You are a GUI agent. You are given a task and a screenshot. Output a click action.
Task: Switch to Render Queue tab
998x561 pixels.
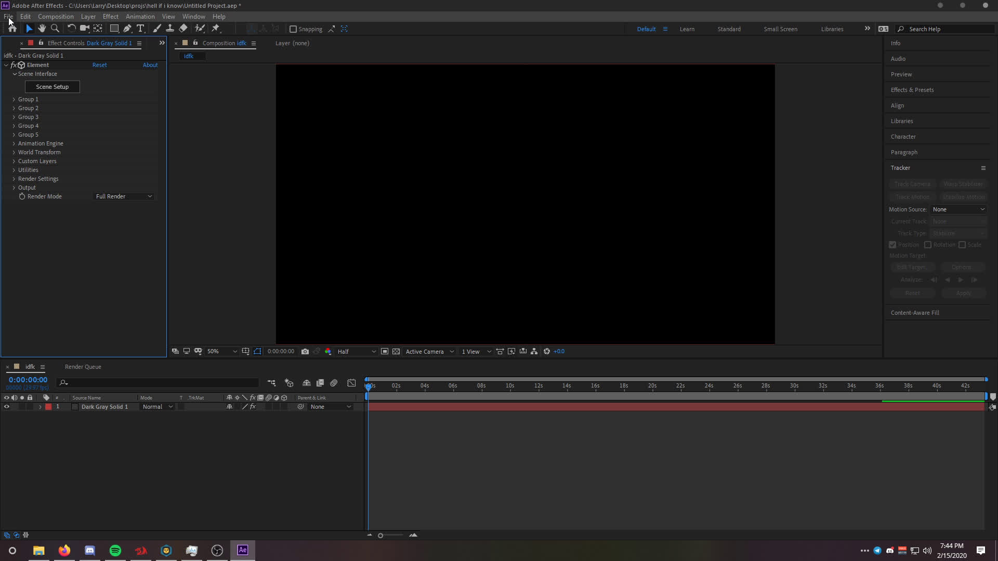pos(83,367)
